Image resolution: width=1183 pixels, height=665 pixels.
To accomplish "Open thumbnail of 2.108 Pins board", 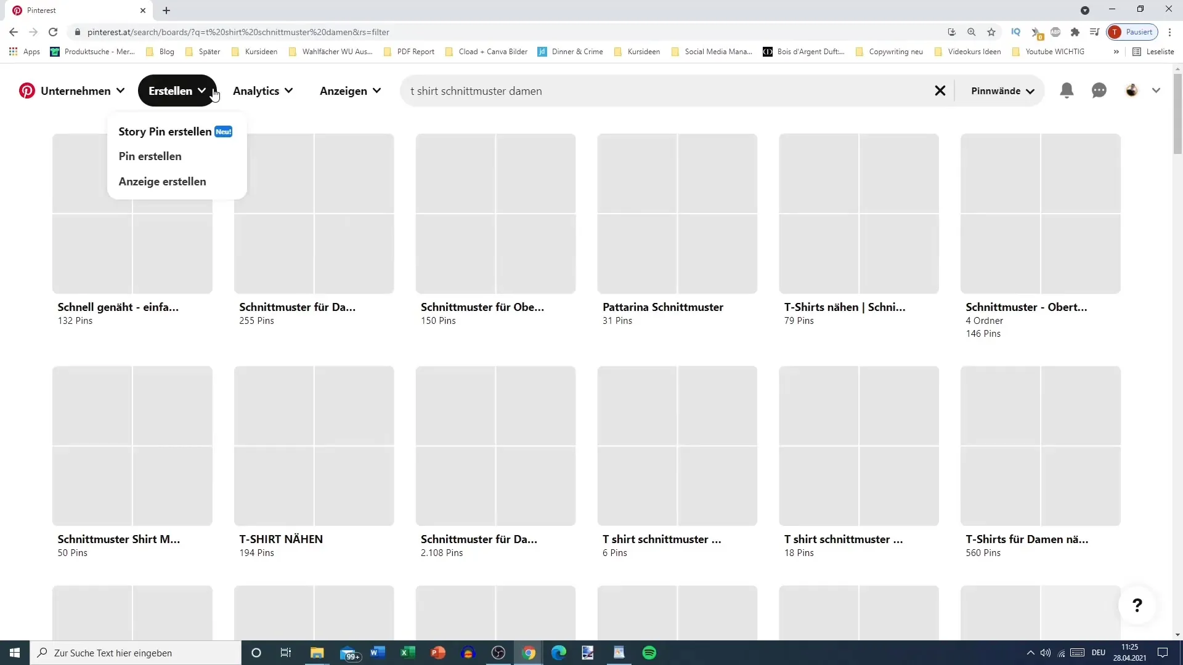I will point(496,446).
